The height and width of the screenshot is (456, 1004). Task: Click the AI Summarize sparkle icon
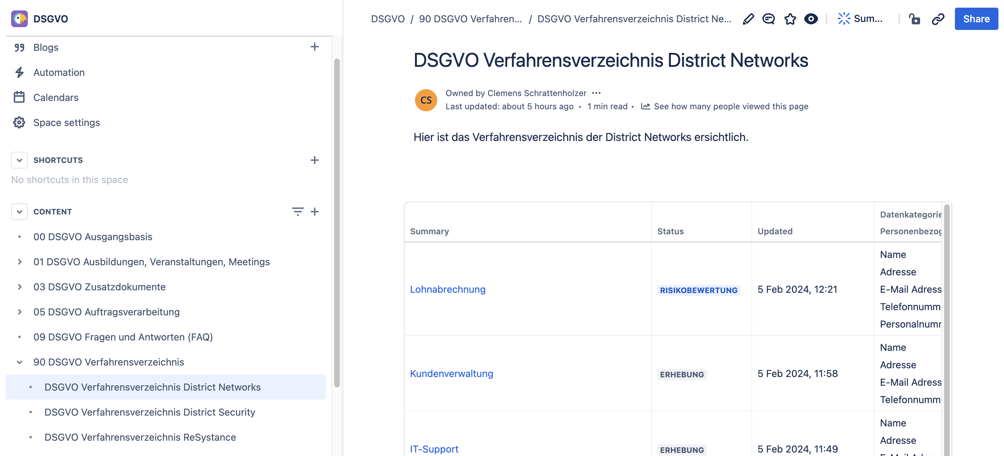pyautogui.click(x=844, y=19)
